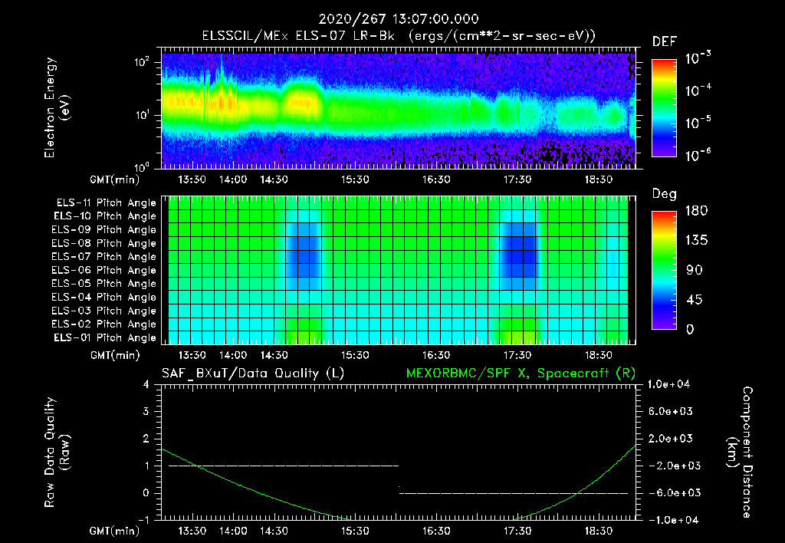Click the 1.0e+04 tick on the distance axis
The image size is (785, 543).
pos(668,384)
